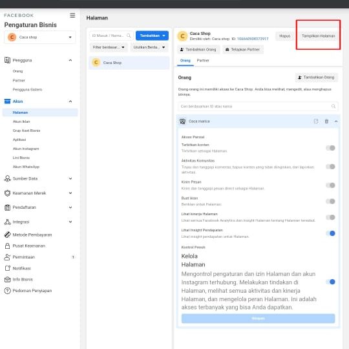
Task: Toggle Lihat kinerja Halaman permission
Action: [x=330, y=217]
